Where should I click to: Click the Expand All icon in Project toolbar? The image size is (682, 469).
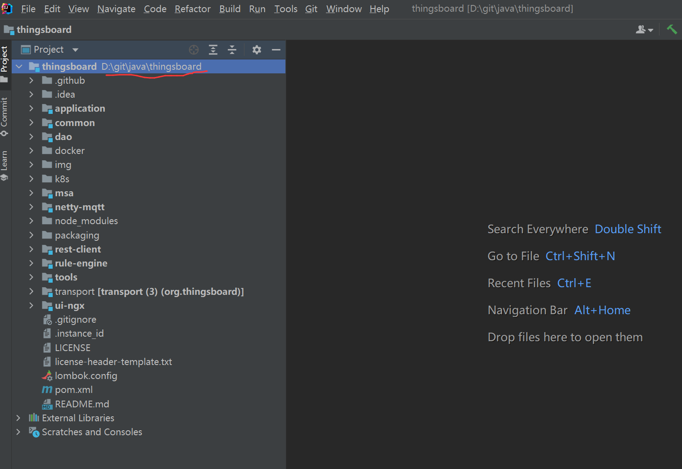click(213, 50)
